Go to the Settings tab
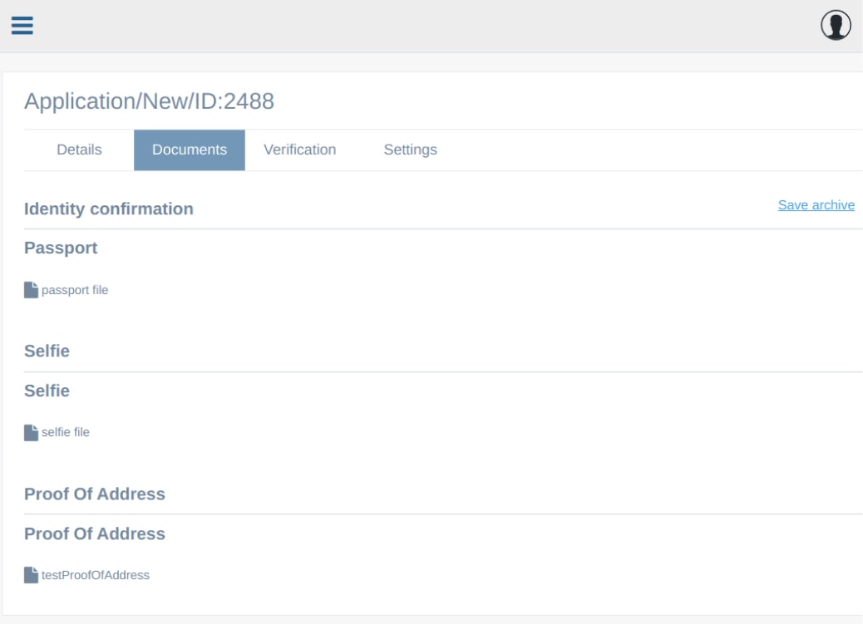 (x=410, y=150)
